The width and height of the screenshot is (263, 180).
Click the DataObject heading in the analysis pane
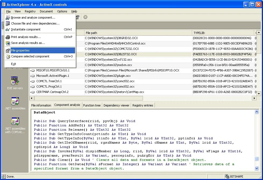pos(44,112)
